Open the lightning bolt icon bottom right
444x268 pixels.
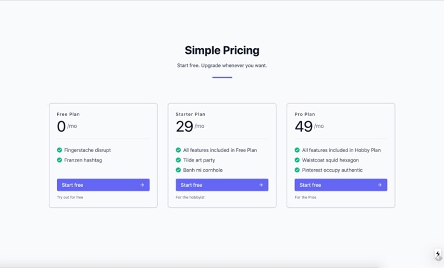coord(437,254)
